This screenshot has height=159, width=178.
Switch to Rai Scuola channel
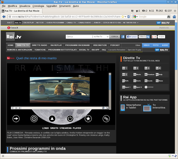(x=149, y=81)
